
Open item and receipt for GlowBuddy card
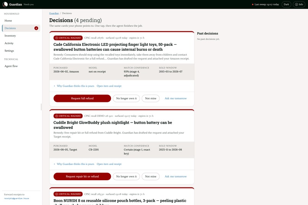(x=109, y=164)
